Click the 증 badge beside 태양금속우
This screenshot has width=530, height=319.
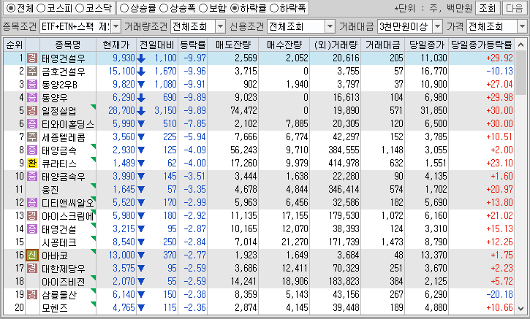pyautogui.click(x=32, y=176)
